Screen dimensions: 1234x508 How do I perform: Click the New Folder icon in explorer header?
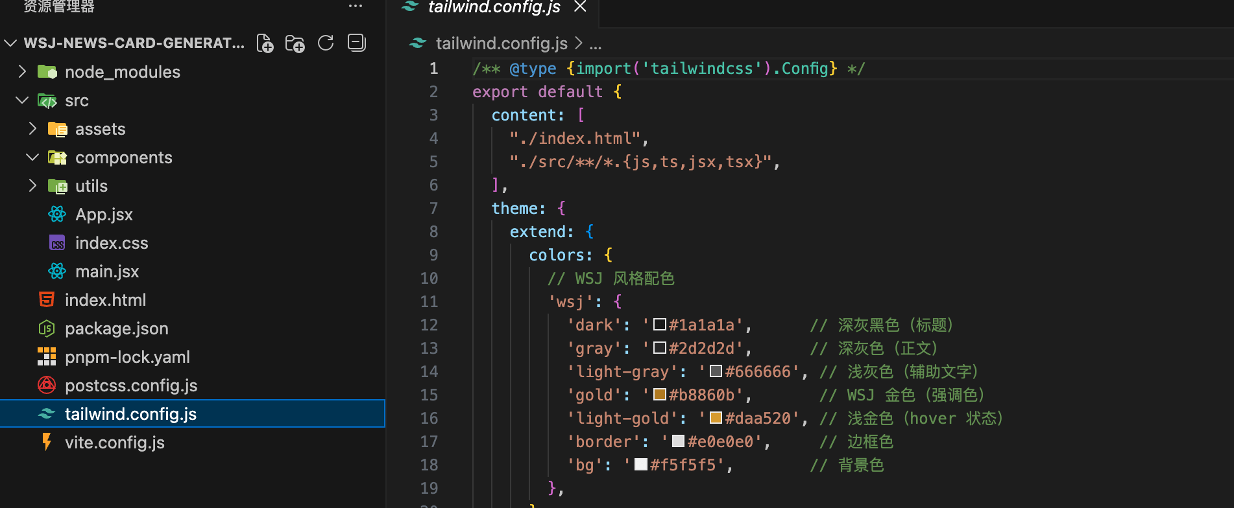click(295, 43)
